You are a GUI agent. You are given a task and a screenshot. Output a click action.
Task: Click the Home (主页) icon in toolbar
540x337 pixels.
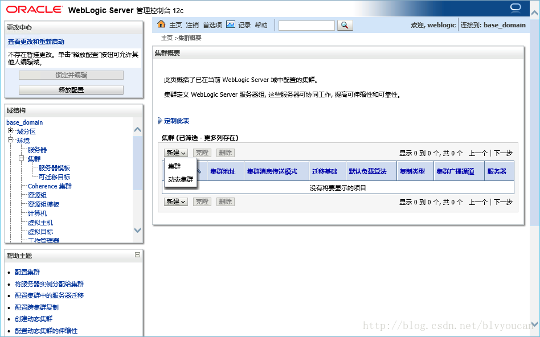(162, 25)
